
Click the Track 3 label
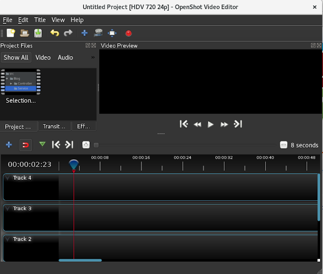(x=22, y=208)
